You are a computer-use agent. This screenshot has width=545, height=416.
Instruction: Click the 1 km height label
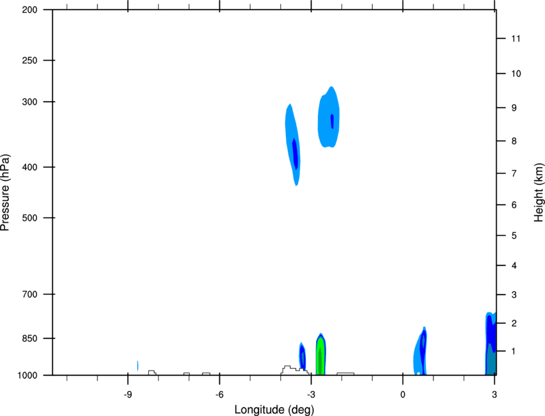click(x=514, y=351)
